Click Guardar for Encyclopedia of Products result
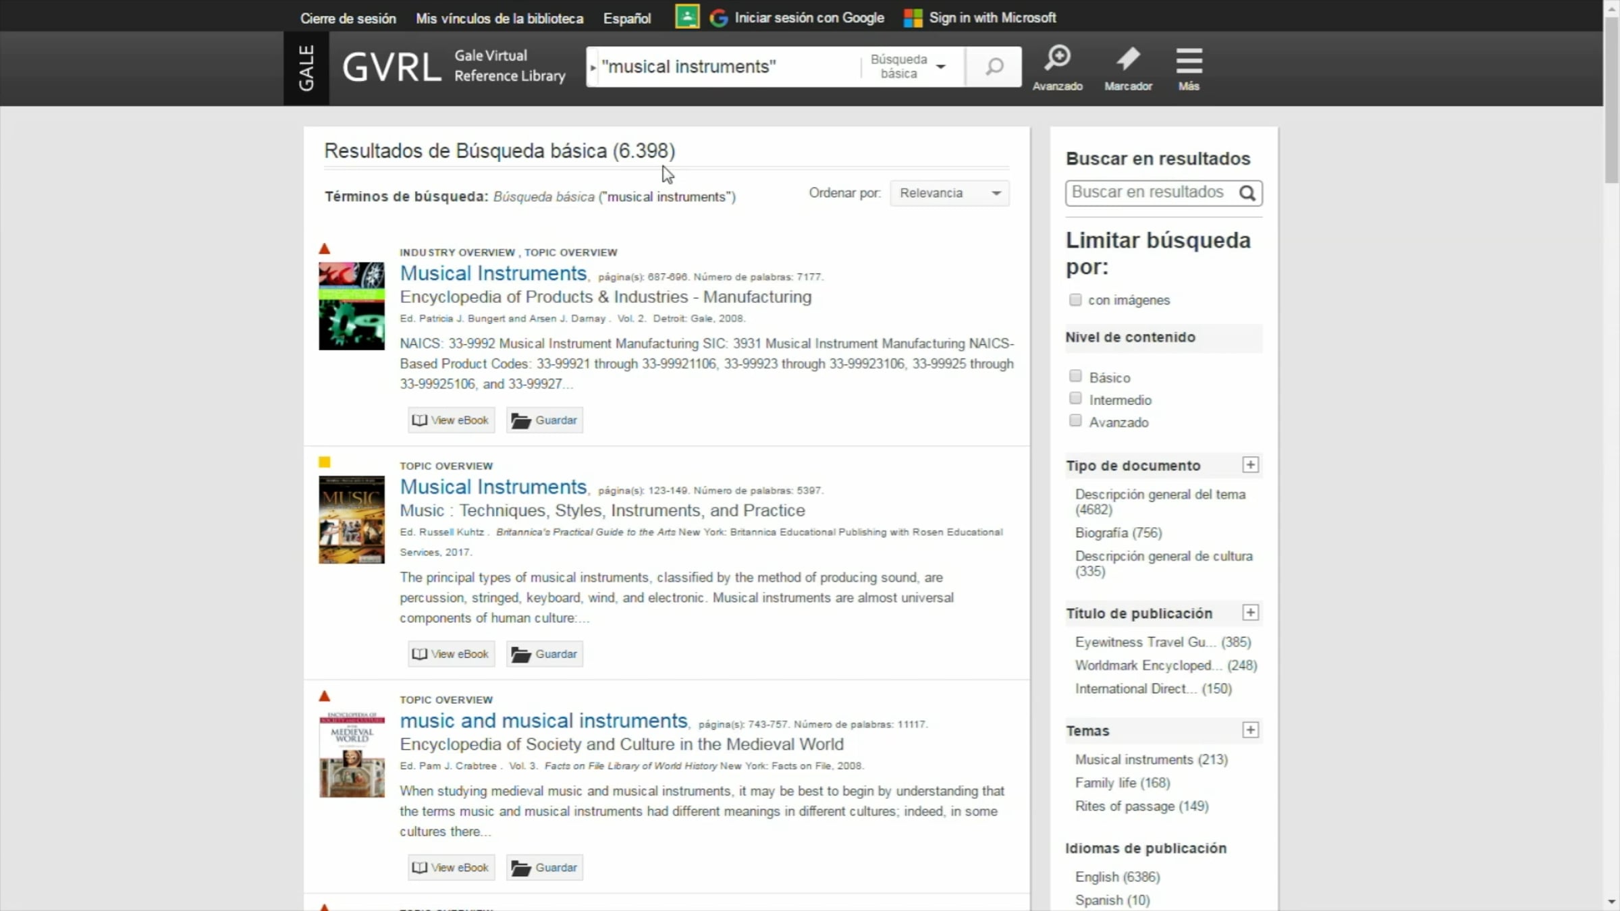 [x=544, y=420]
